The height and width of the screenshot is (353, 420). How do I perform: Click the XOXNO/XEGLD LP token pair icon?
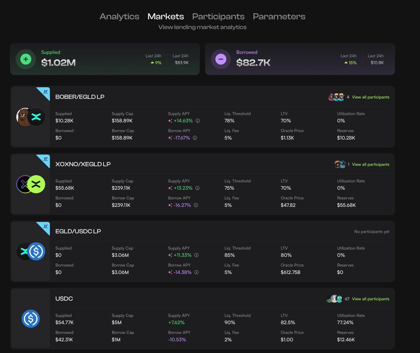pyautogui.click(x=31, y=184)
